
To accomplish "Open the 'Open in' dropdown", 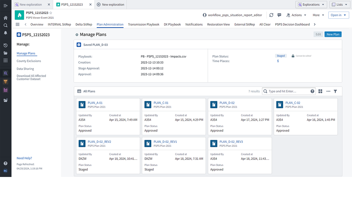I will click(338, 15).
